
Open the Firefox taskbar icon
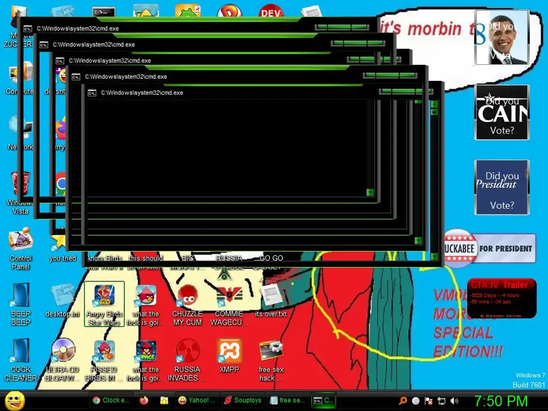pos(143,400)
